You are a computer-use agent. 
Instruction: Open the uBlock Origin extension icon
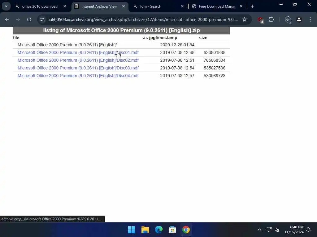[261, 20]
